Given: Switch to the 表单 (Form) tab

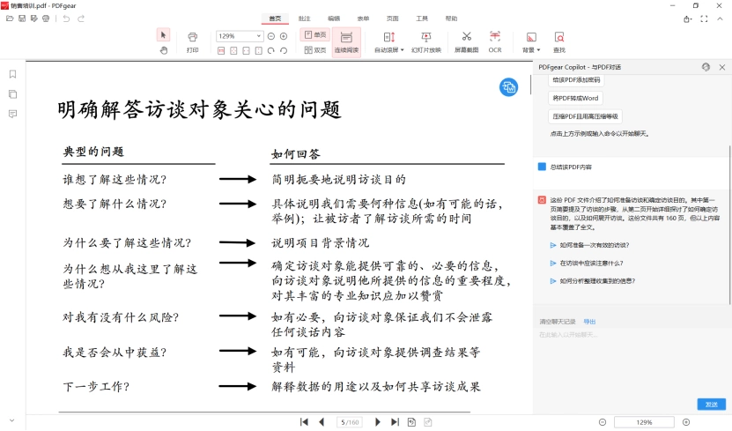Looking at the screenshot, I should (x=363, y=19).
